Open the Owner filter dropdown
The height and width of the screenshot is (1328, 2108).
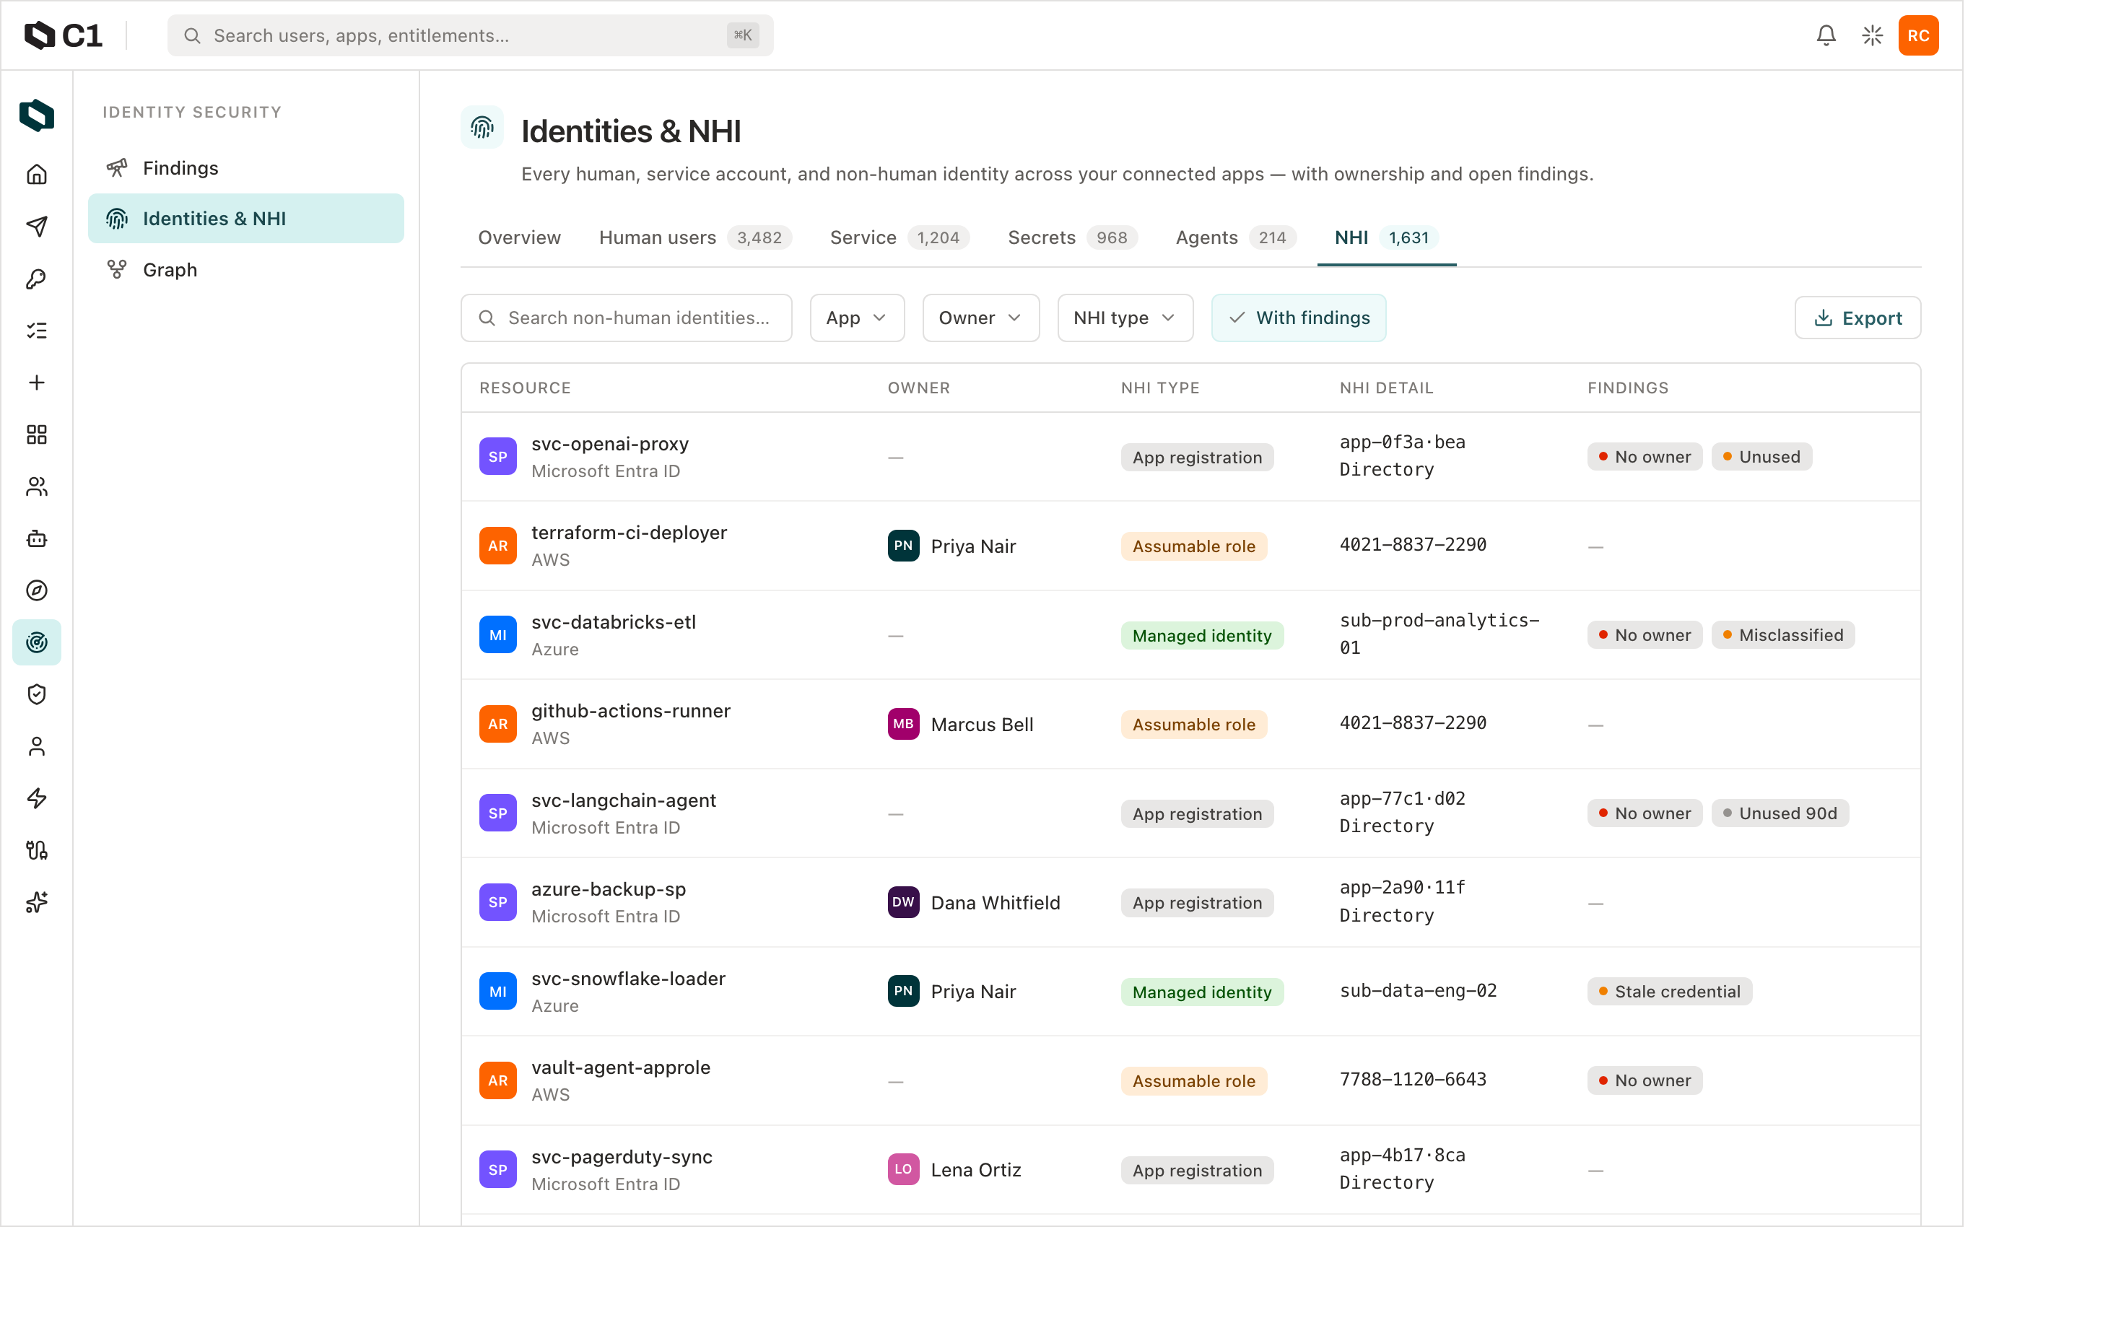point(980,318)
